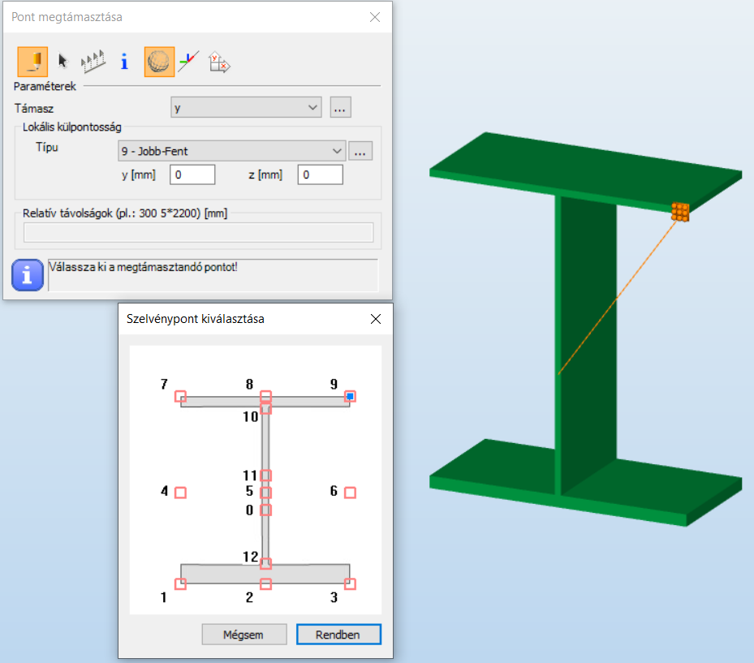
Task: Click the orange support marker on beam
Action: click(680, 213)
